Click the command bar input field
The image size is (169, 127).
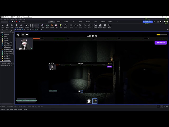pyautogui.click(x=78, y=106)
